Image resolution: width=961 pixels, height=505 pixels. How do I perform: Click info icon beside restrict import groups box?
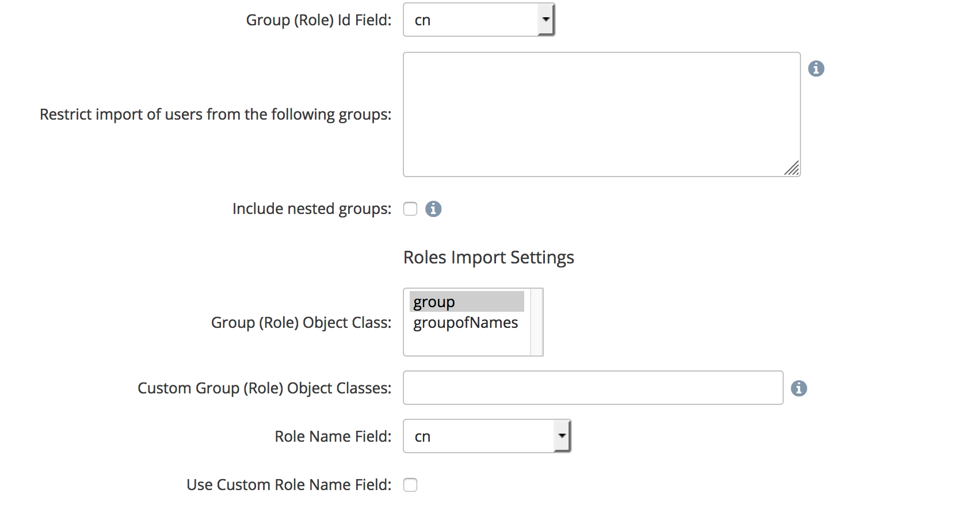point(816,69)
